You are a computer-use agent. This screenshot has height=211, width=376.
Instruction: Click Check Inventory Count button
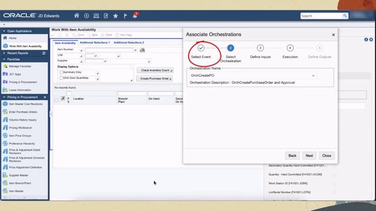[155, 70]
